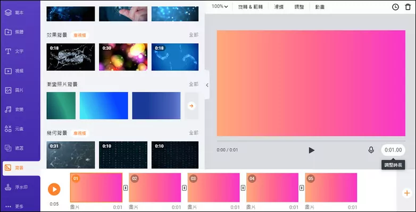This screenshot has width=416, height=212.
Task: Click the pink-orange gradient preview canvas
Action: [x=311, y=83]
